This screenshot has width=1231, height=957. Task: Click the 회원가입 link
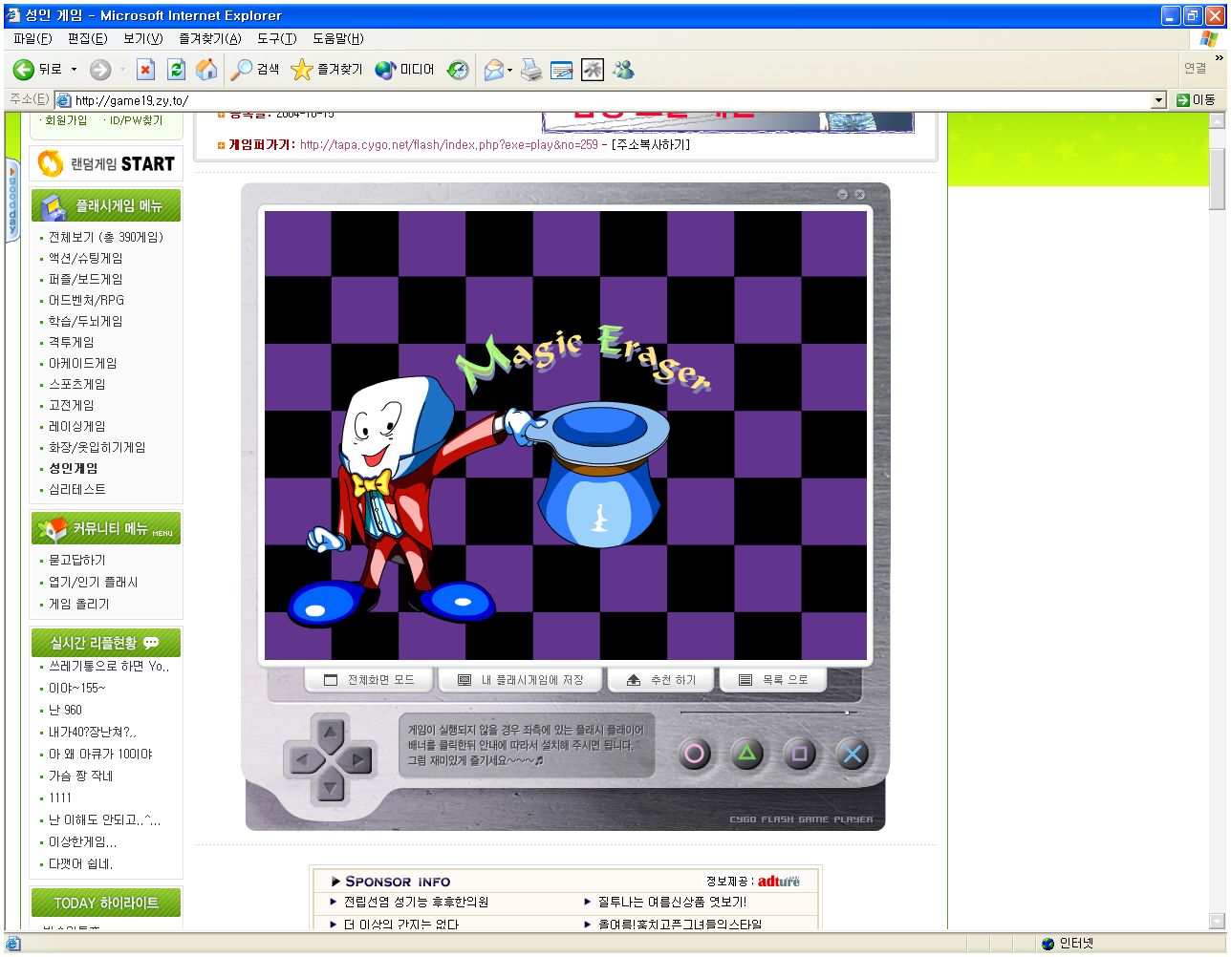[x=65, y=120]
